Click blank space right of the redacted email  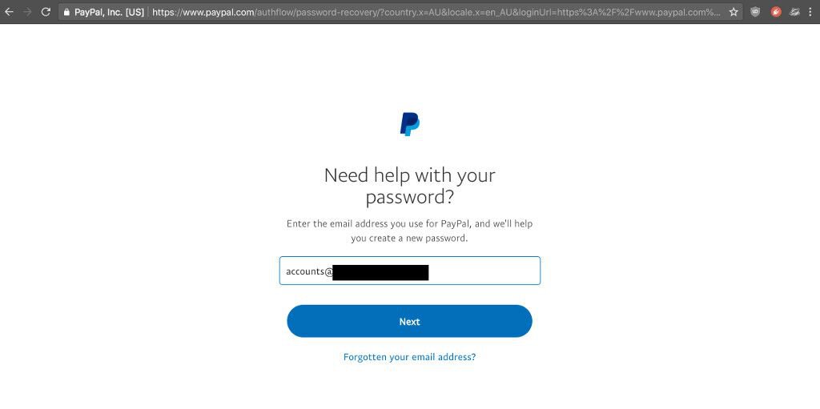point(484,271)
